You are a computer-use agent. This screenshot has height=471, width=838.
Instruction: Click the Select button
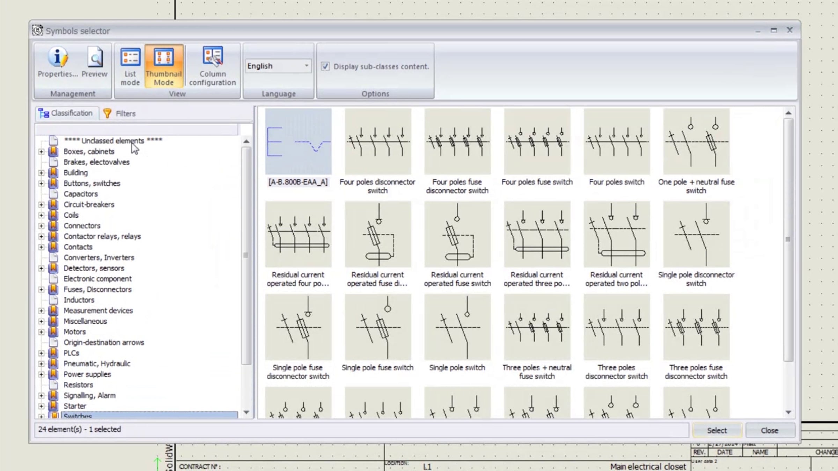click(x=717, y=430)
